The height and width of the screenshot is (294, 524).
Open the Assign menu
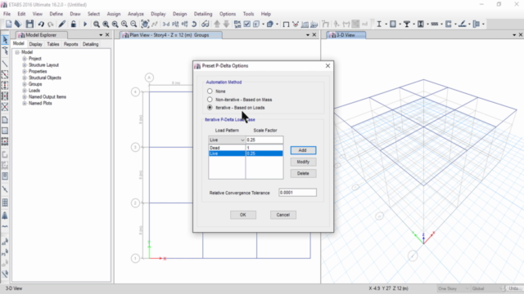click(114, 14)
